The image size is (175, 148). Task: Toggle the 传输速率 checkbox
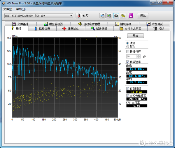[x=128, y=62]
